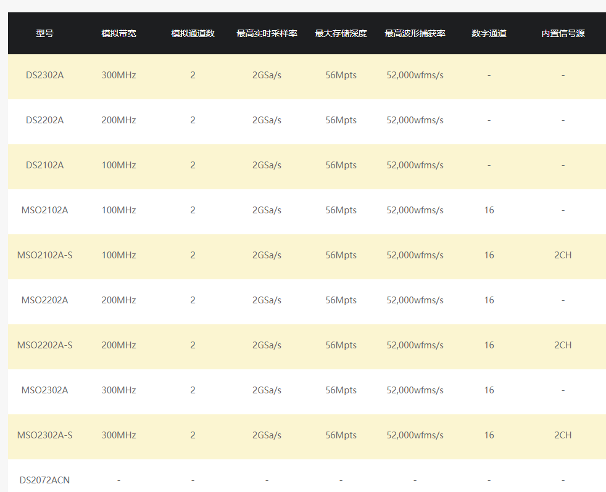Click 2GSa/s in the MSO2302A-S row
This screenshot has height=492, width=606.
[267, 435]
